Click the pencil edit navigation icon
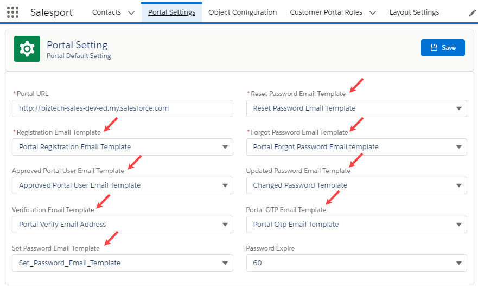Screen dimensions: 478x288 (x=472, y=12)
